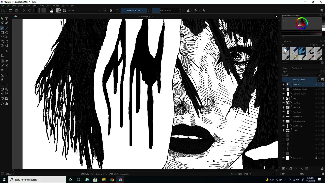Toggle preserve alpha in toolbar
This screenshot has height=183, width=325.
pos(111,10)
